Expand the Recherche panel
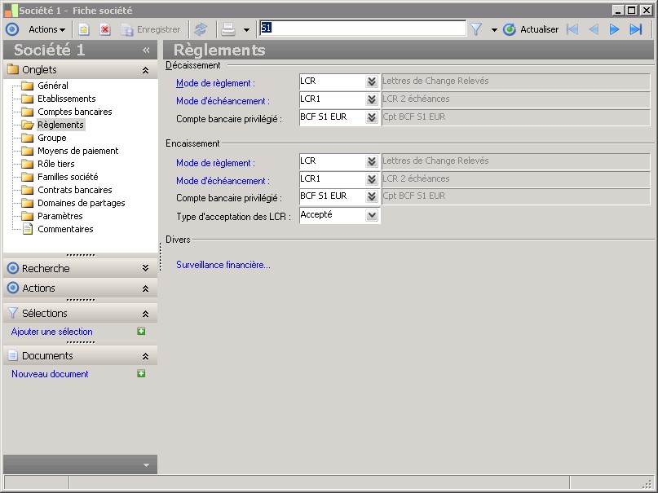 tap(145, 268)
